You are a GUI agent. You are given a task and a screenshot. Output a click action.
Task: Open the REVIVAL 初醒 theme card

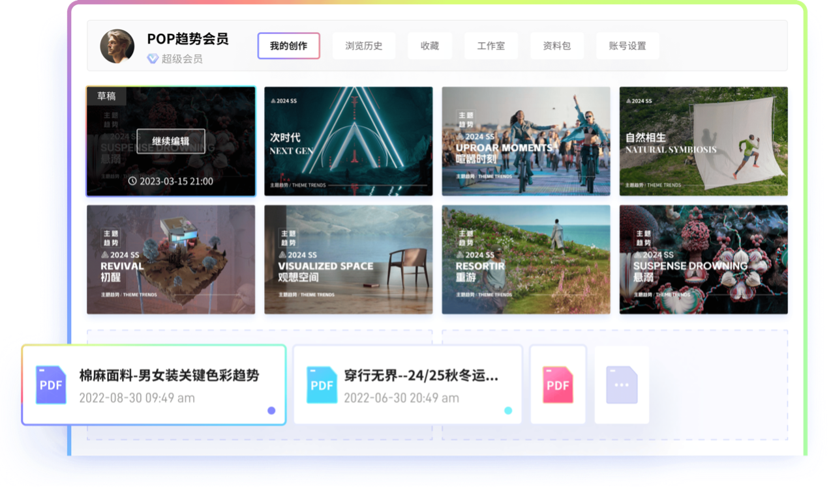click(x=170, y=259)
